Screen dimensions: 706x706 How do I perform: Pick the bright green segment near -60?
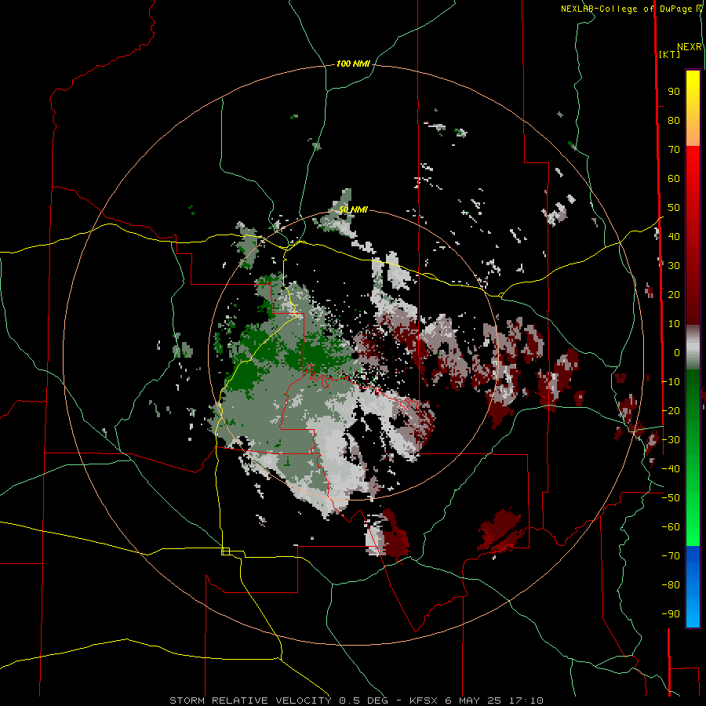click(693, 527)
